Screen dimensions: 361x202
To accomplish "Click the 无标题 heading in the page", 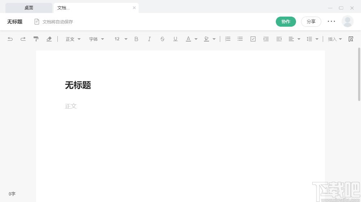I will pyautogui.click(x=78, y=85).
